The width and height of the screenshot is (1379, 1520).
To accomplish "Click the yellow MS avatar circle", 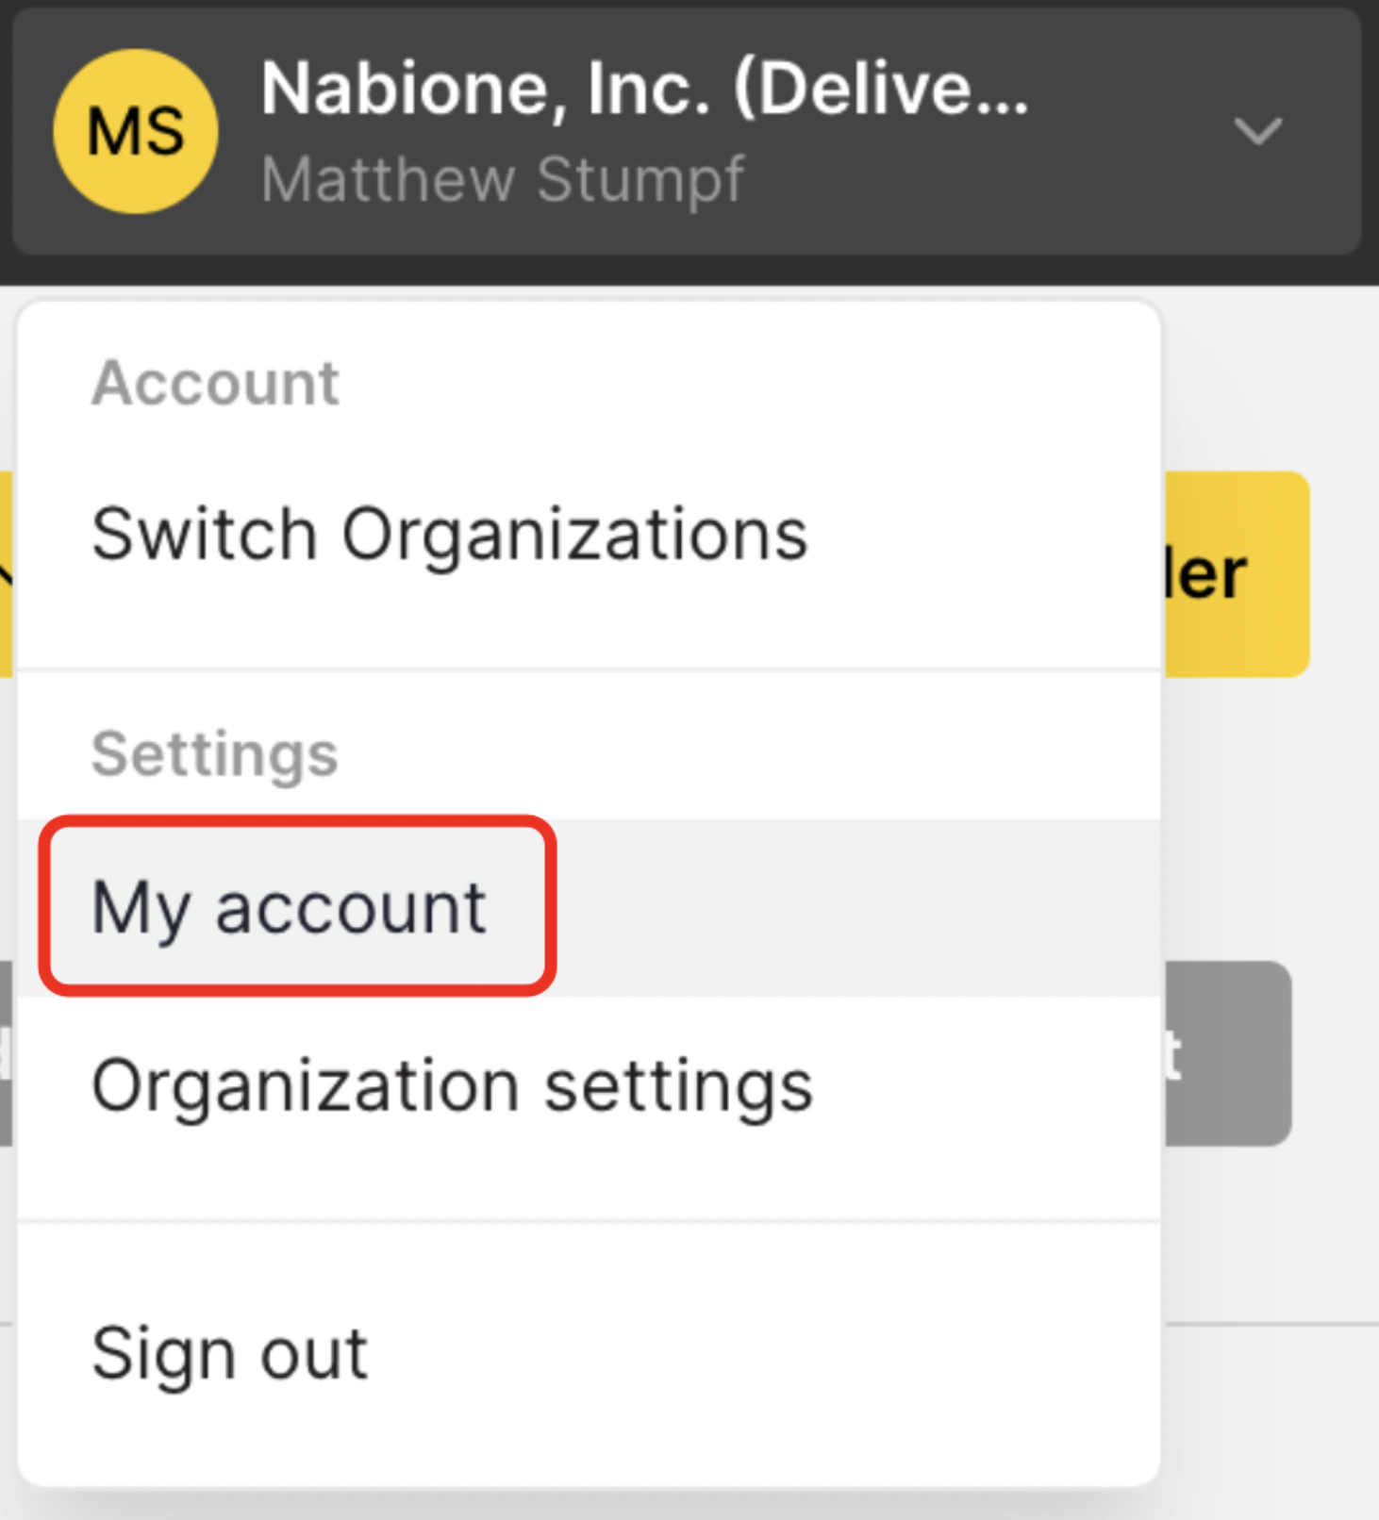I will click(x=136, y=131).
